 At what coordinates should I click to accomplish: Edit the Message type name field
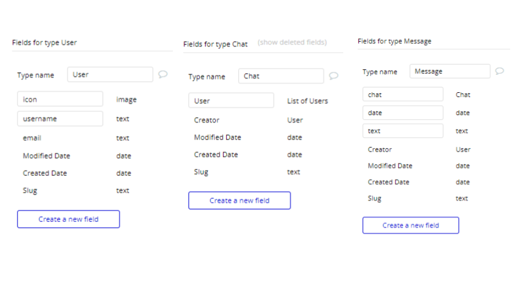tap(450, 72)
